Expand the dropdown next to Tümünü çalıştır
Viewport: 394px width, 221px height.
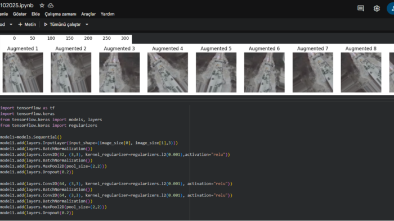87,25
